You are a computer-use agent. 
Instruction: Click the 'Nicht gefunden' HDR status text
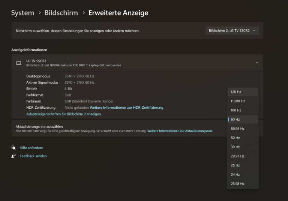[76, 108]
